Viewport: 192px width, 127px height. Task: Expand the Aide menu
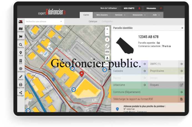pos(156,15)
